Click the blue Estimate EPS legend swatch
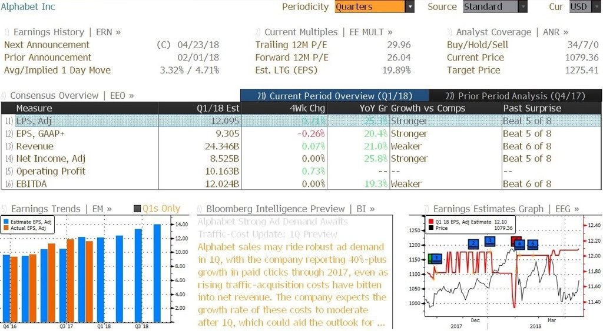The image size is (603, 331). [x=6, y=222]
